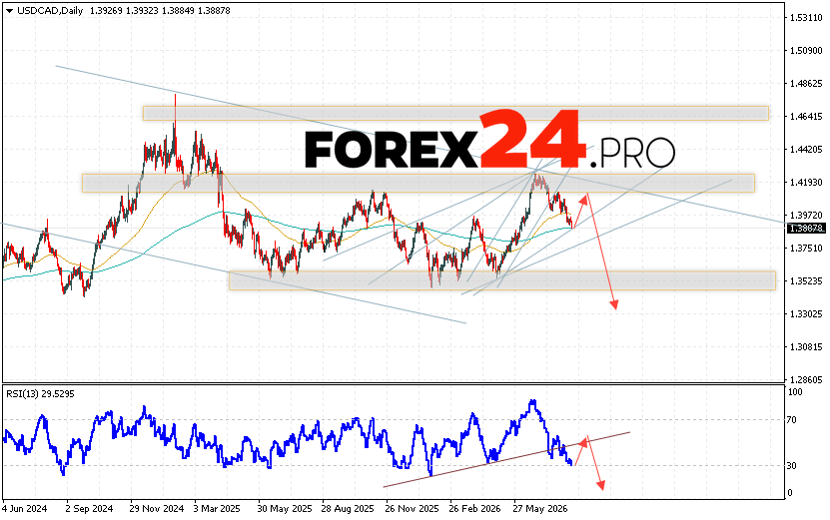Screen dimensions: 830x520
Task: Select the middle resistance zone near 1.41930
Action: coord(418,183)
